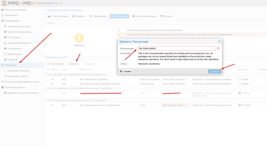Click the red validation error icon in dialog
The height and width of the screenshot is (146, 267).
pos(218,48)
